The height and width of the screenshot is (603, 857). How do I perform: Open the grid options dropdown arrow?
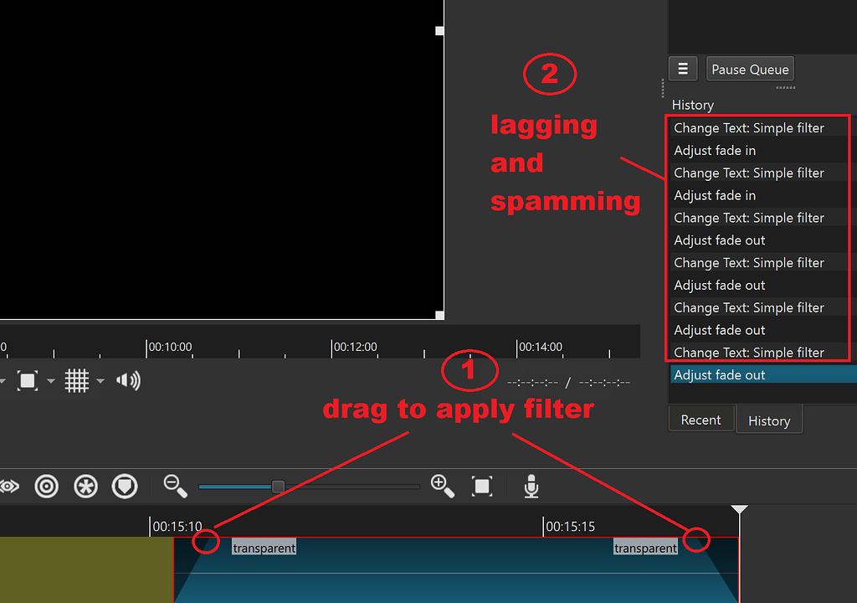(100, 380)
